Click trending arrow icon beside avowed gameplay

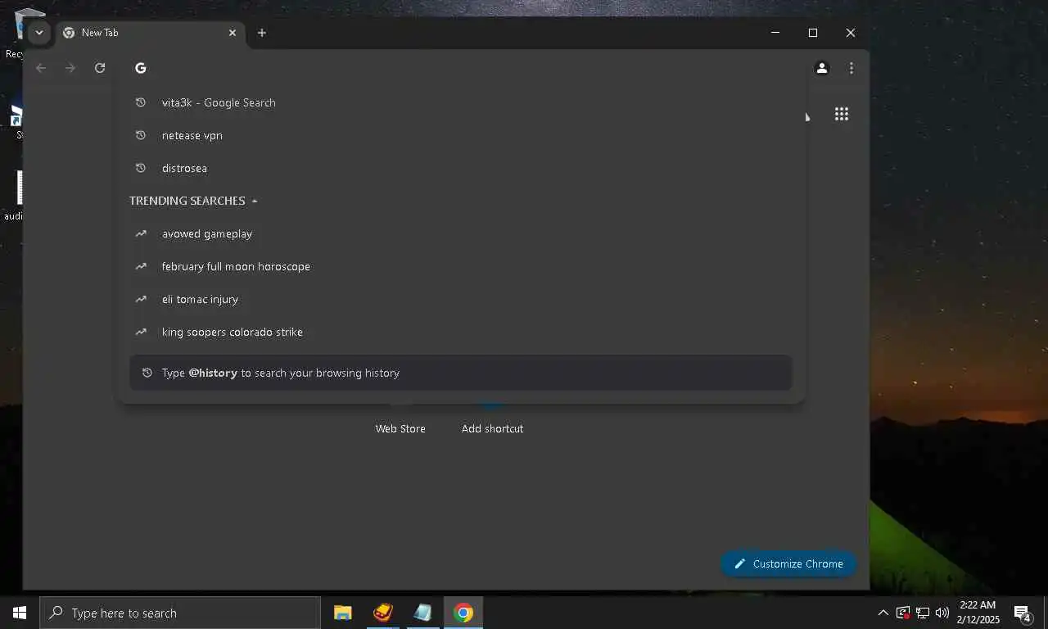tap(141, 233)
